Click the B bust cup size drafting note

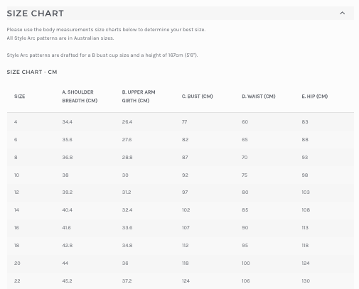coord(102,55)
